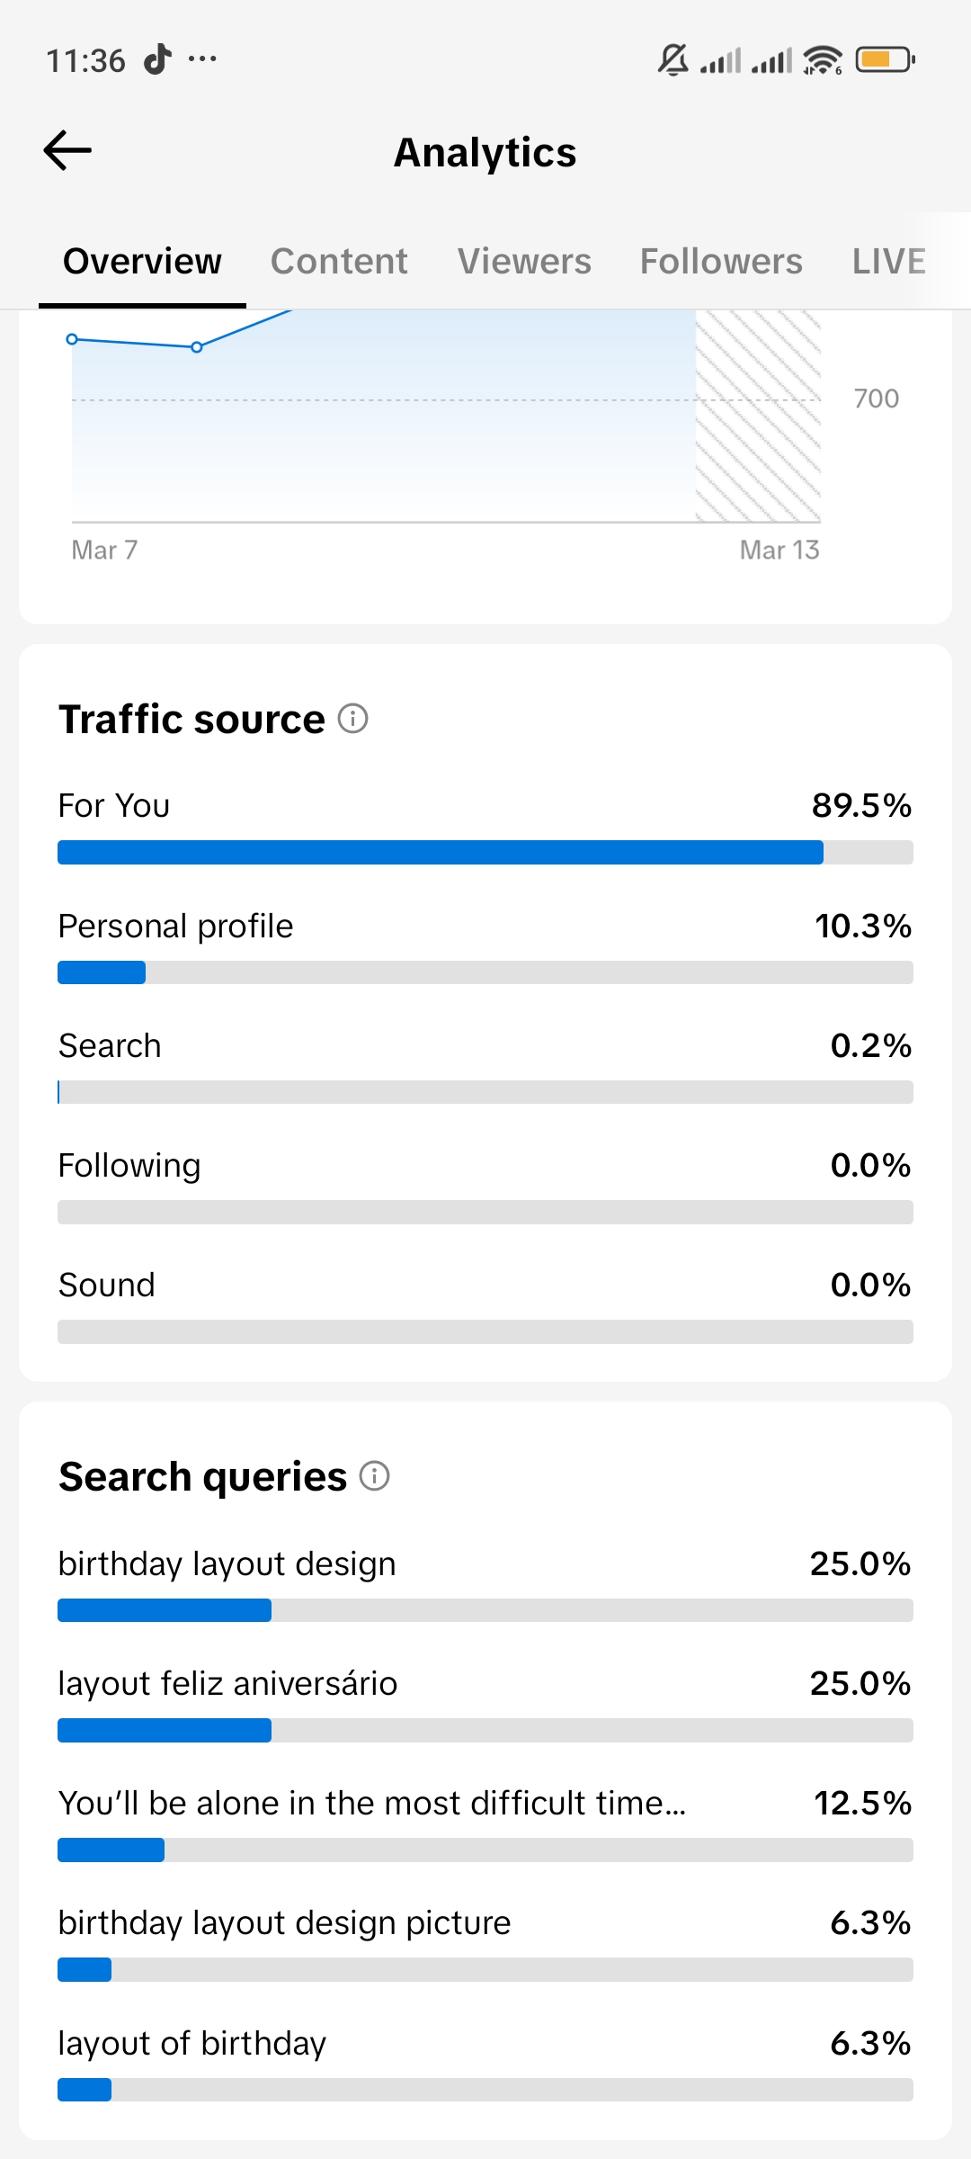Click the second data point on chart

coord(197,347)
